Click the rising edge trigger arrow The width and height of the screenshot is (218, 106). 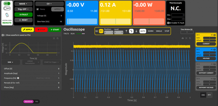126,31
